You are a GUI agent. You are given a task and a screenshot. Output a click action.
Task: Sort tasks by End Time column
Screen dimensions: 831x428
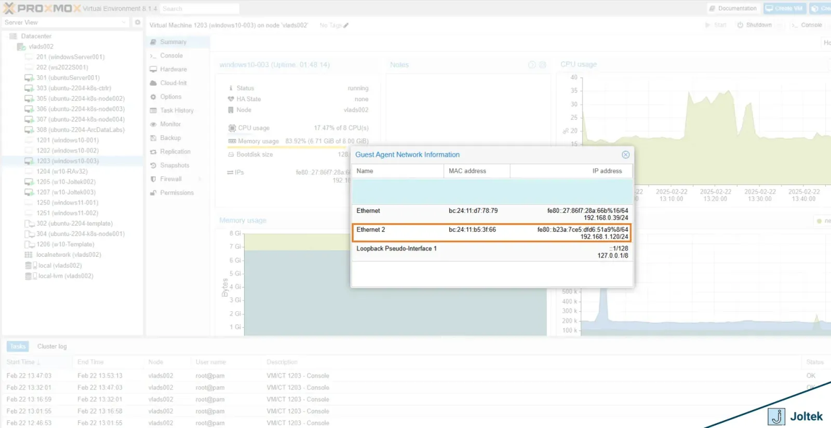109,362
